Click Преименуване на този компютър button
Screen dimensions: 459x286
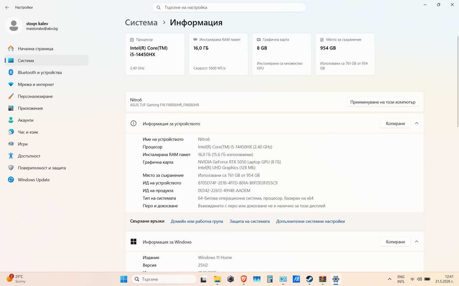tap(383, 102)
